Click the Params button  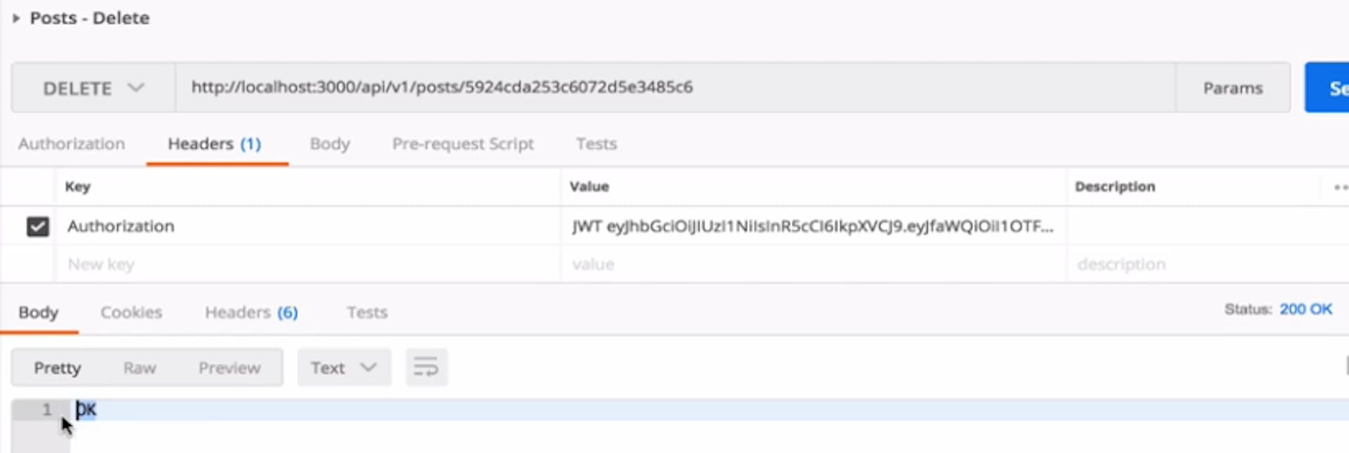1232,88
